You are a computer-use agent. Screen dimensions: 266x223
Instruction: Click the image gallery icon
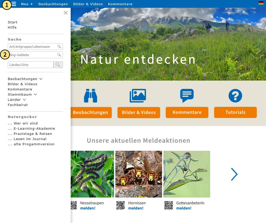[x=138, y=96]
